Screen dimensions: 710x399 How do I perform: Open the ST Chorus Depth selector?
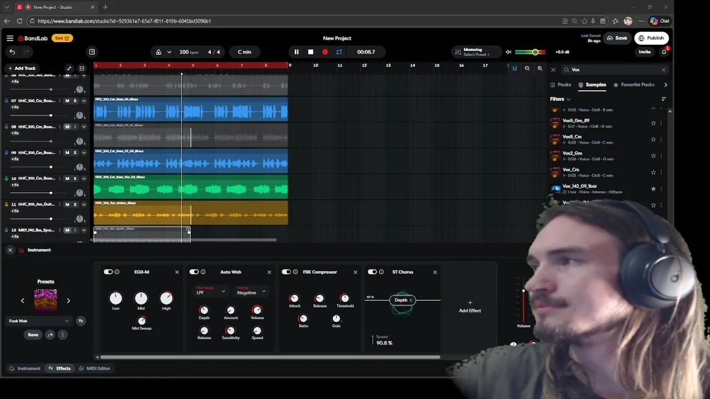tap(403, 300)
